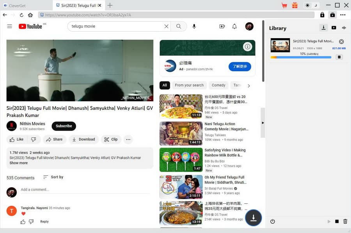Like the video with thumbs up
The image size is (351, 233).
point(16,139)
